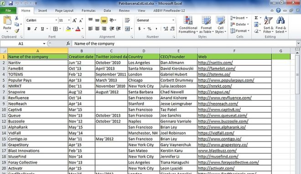Screen dimensions: 301x174
Task: Click the Orientation text rotation icon
Action: (x=112, y=20)
